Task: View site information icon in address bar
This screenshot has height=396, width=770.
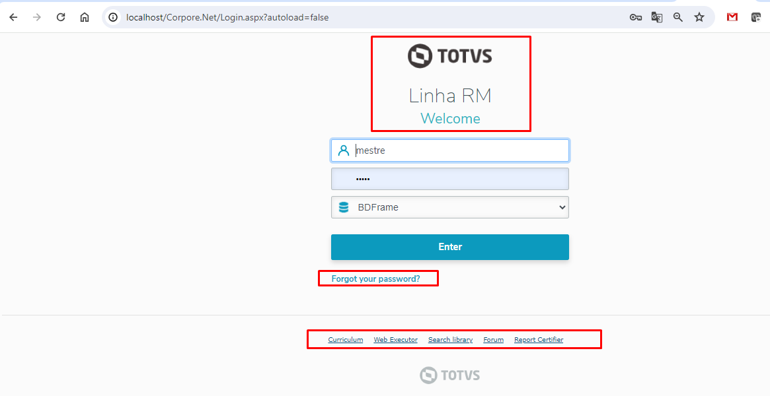Action: (114, 17)
